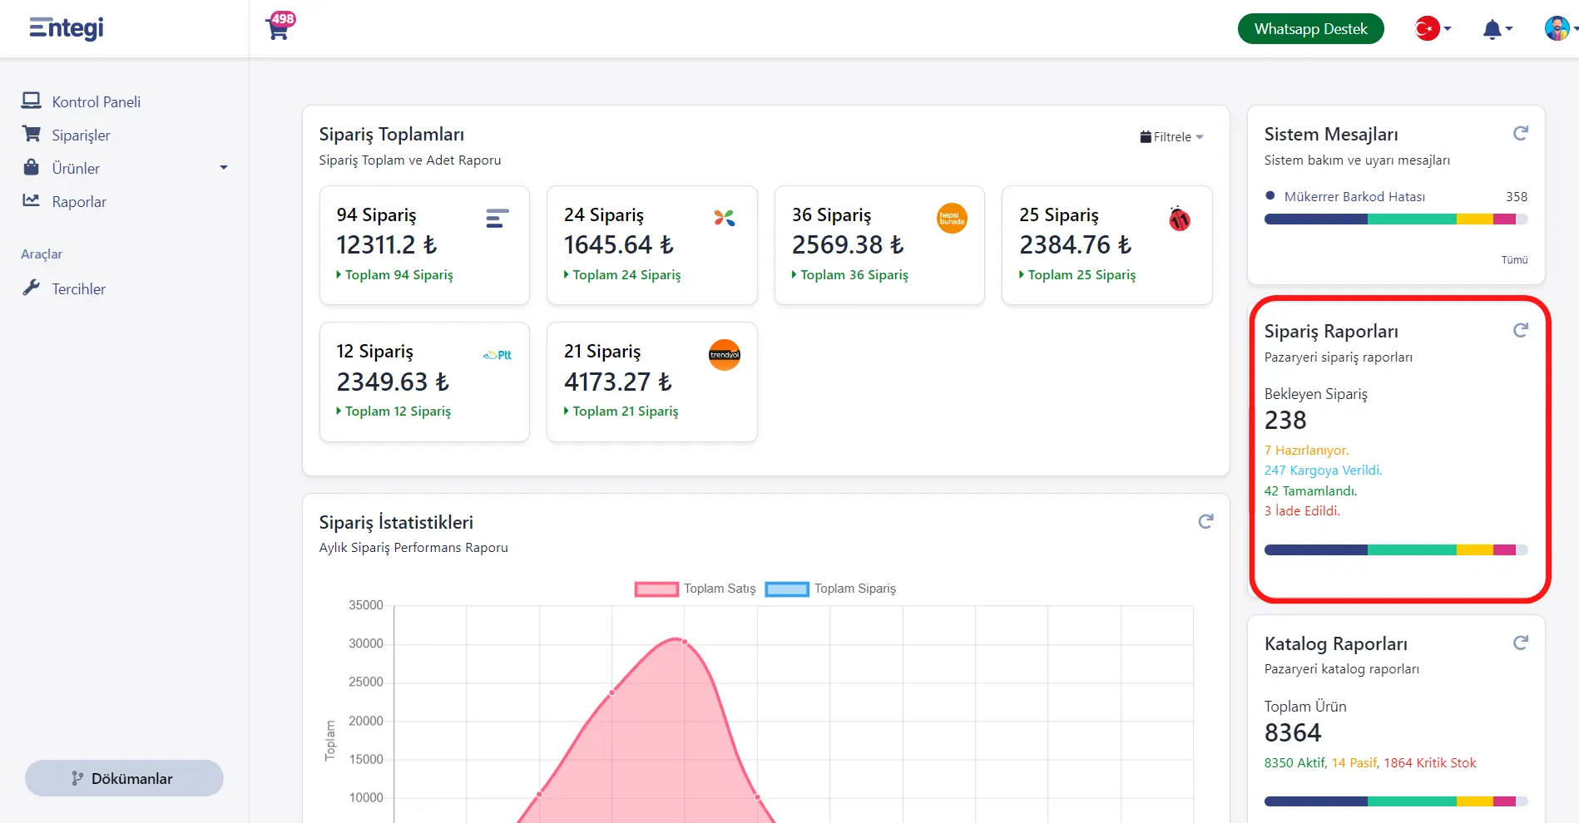
Task: Open Raporlar menu item
Action: pyautogui.click(x=79, y=201)
